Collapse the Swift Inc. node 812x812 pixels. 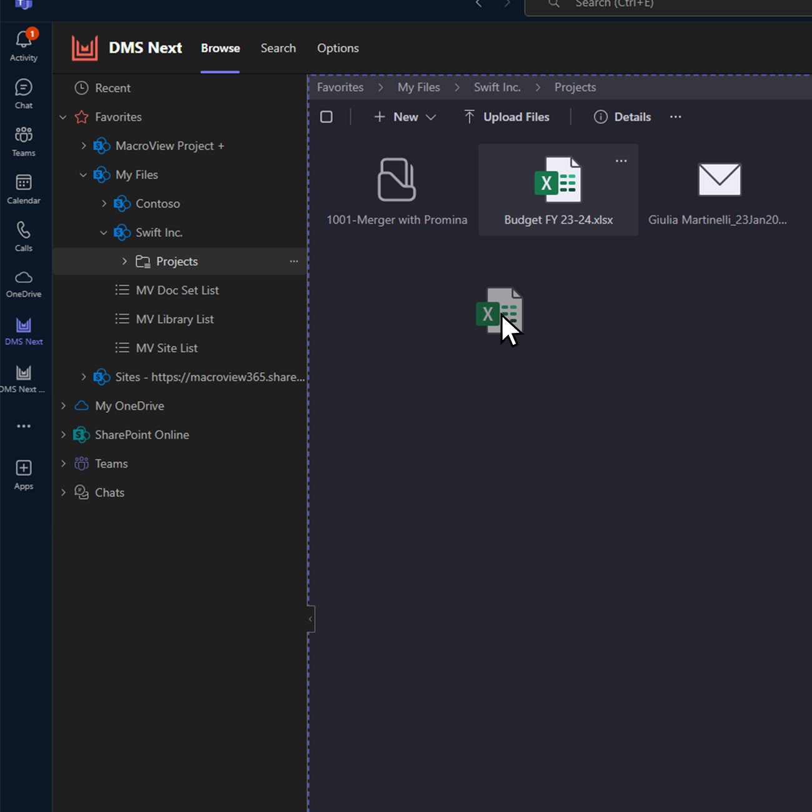click(x=104, y=232)
